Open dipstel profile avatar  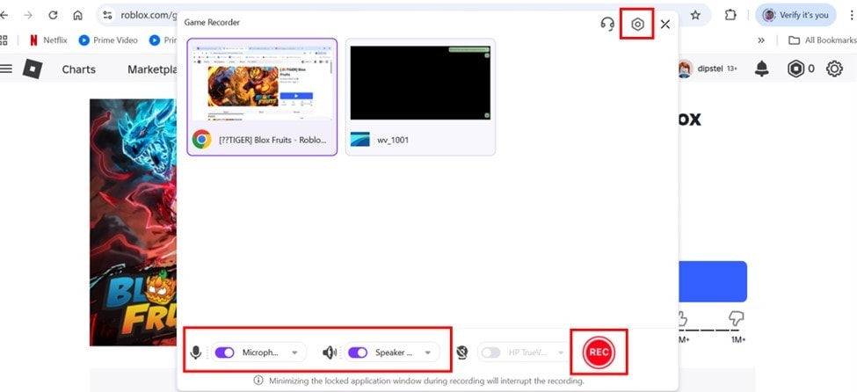click(686, 69)
